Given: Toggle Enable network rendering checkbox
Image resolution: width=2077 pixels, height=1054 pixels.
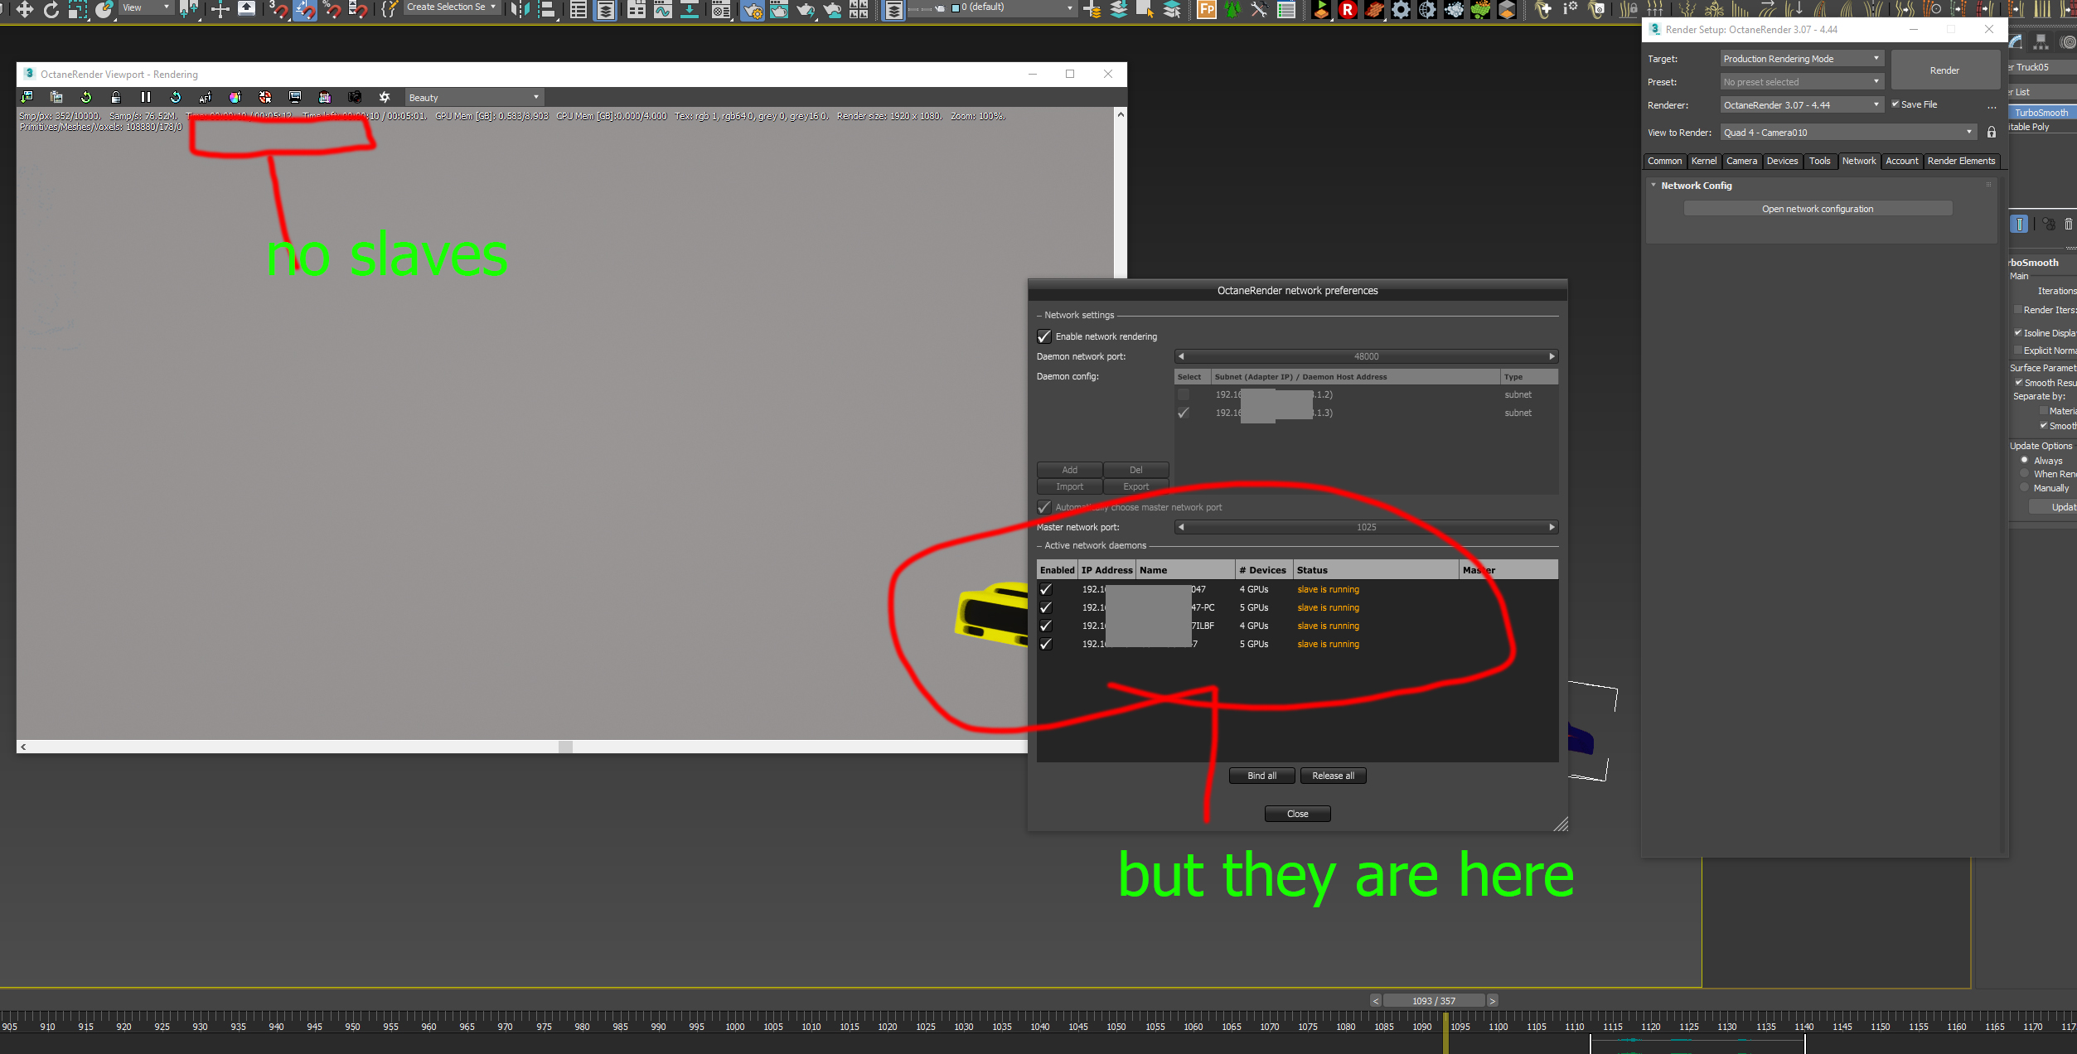Looking at the screenshot, I should coord(1044,336).
